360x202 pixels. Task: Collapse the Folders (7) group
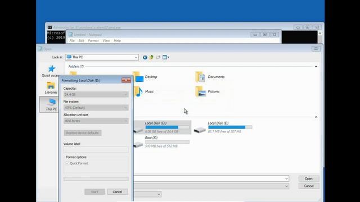[316, 66]
